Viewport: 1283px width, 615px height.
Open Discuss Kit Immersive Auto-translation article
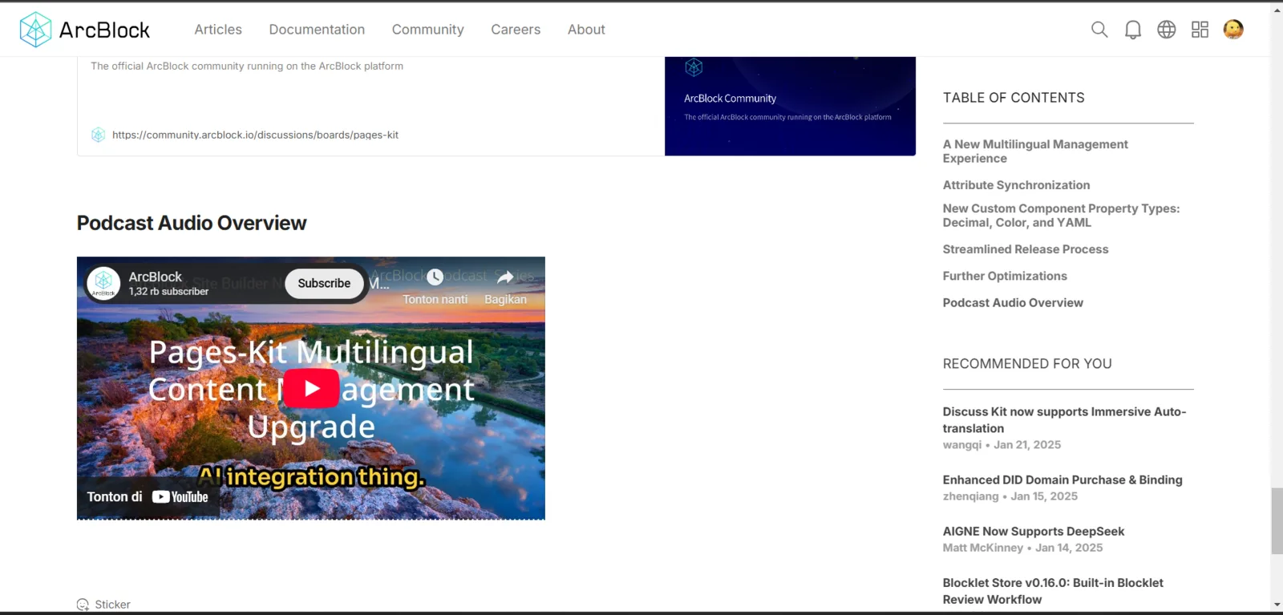[1064, 420]
